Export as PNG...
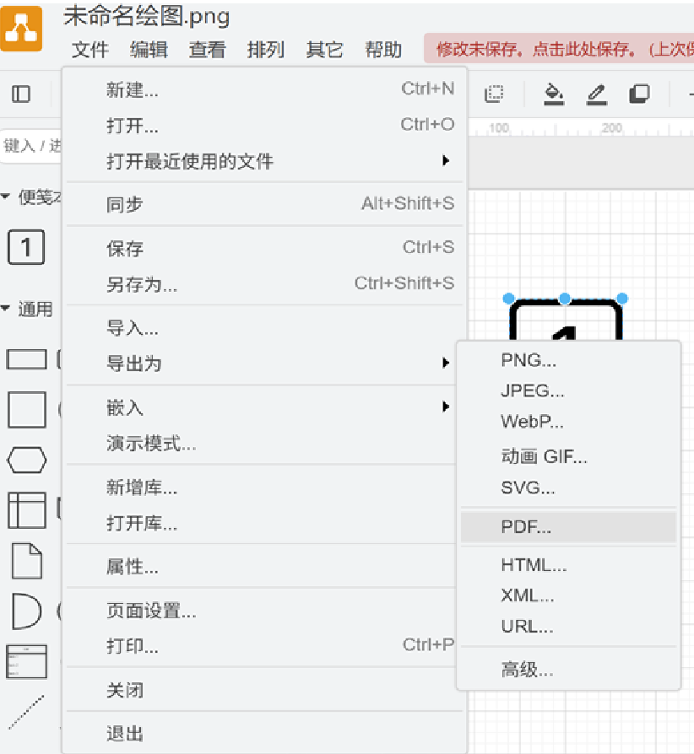This screenshot has height=754, width=694. [568, 360]
